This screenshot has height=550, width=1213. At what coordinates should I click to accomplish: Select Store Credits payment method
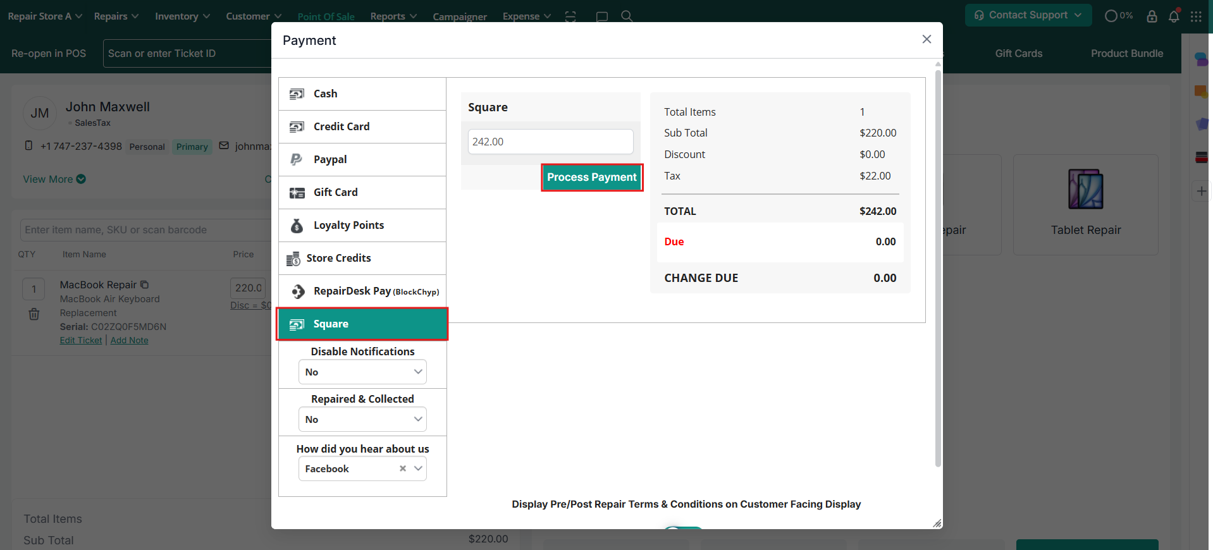pyautogui.click(x=362, y=258)
